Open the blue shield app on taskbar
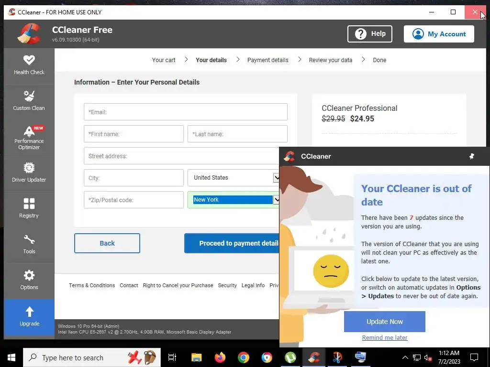This screenshot has height=367, width=490. [267, 357]
